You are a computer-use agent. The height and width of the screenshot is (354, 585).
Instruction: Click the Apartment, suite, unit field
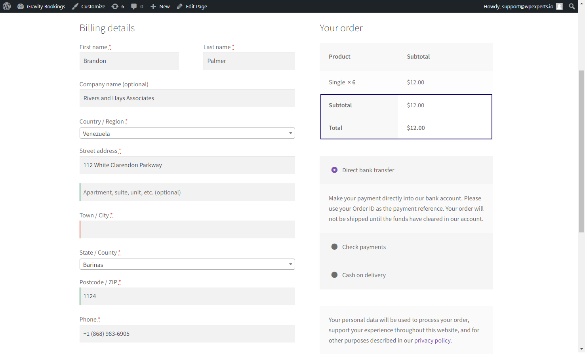pos(187,192)
